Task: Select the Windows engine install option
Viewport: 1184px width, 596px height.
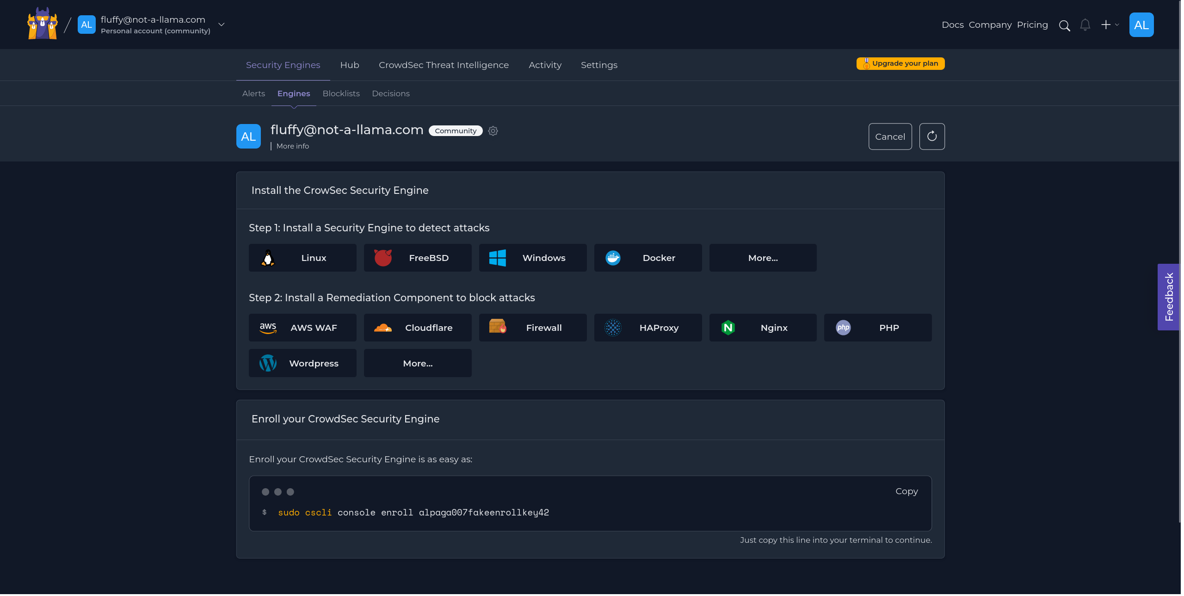Action: 533,258
